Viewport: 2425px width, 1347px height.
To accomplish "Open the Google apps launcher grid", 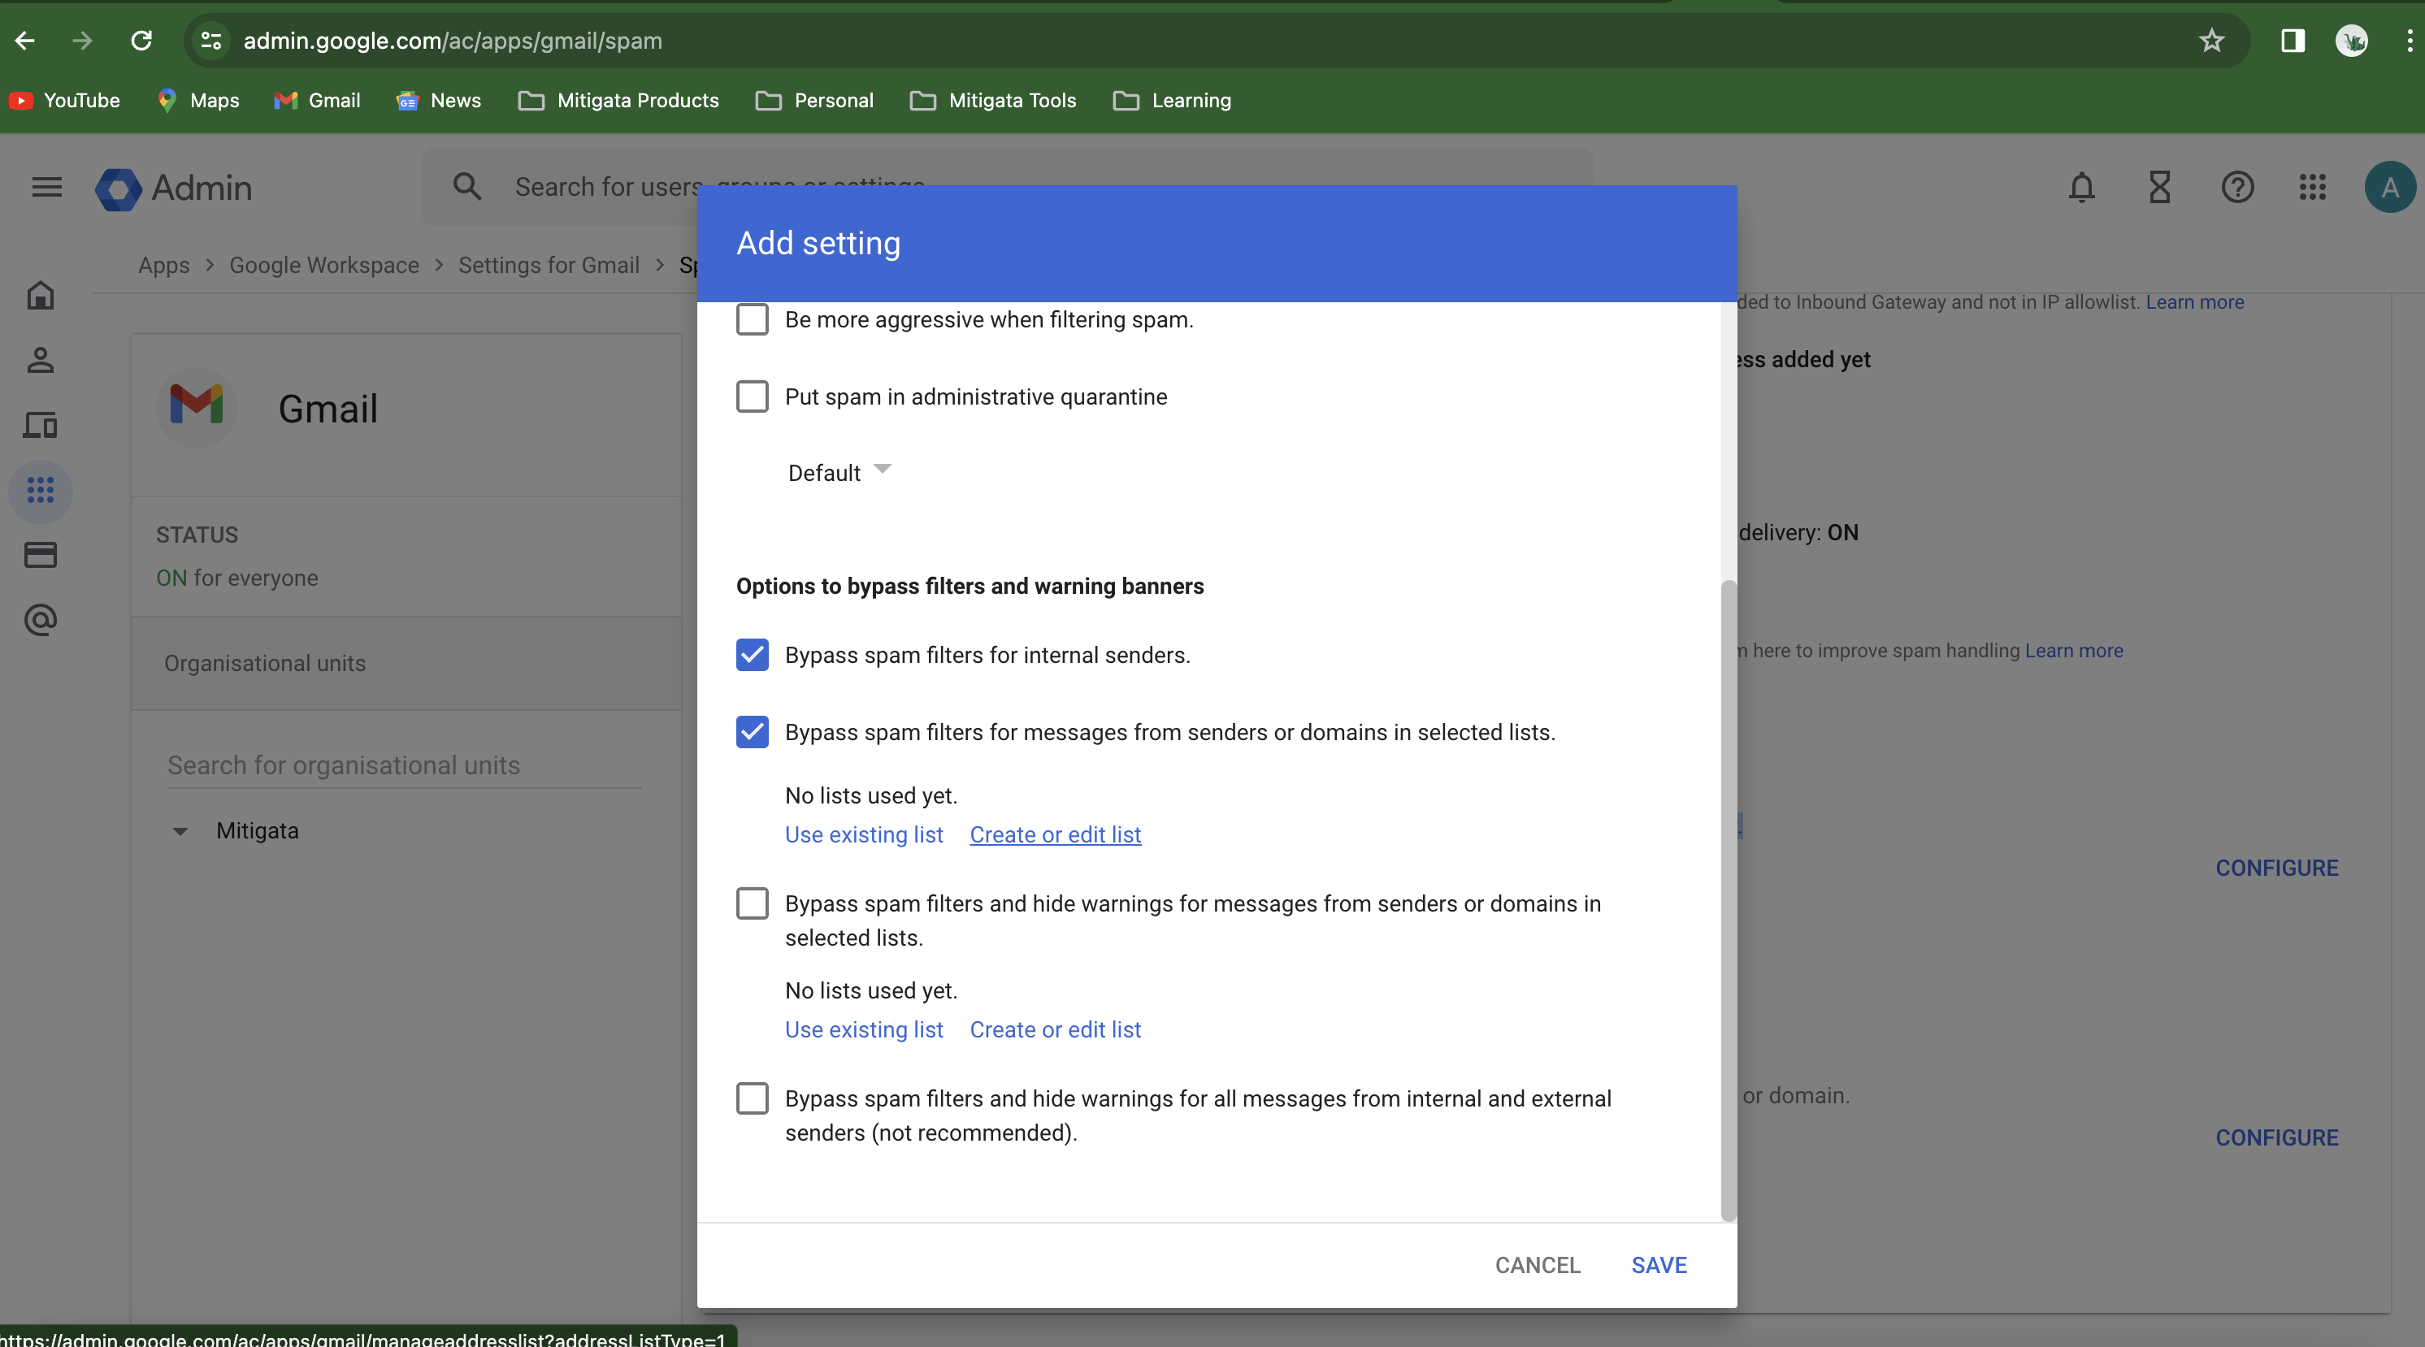I will click(2313, 186).
